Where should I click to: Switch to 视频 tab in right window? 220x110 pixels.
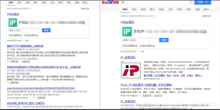coord(143,9)
